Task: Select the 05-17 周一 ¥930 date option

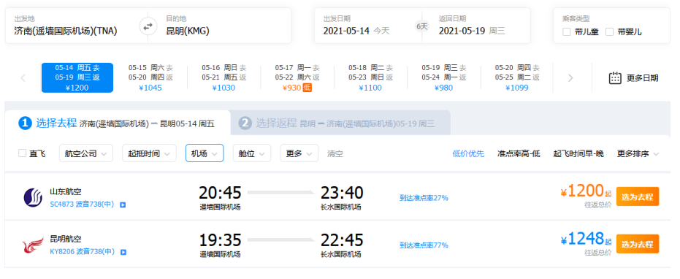Action: point(297,77)
